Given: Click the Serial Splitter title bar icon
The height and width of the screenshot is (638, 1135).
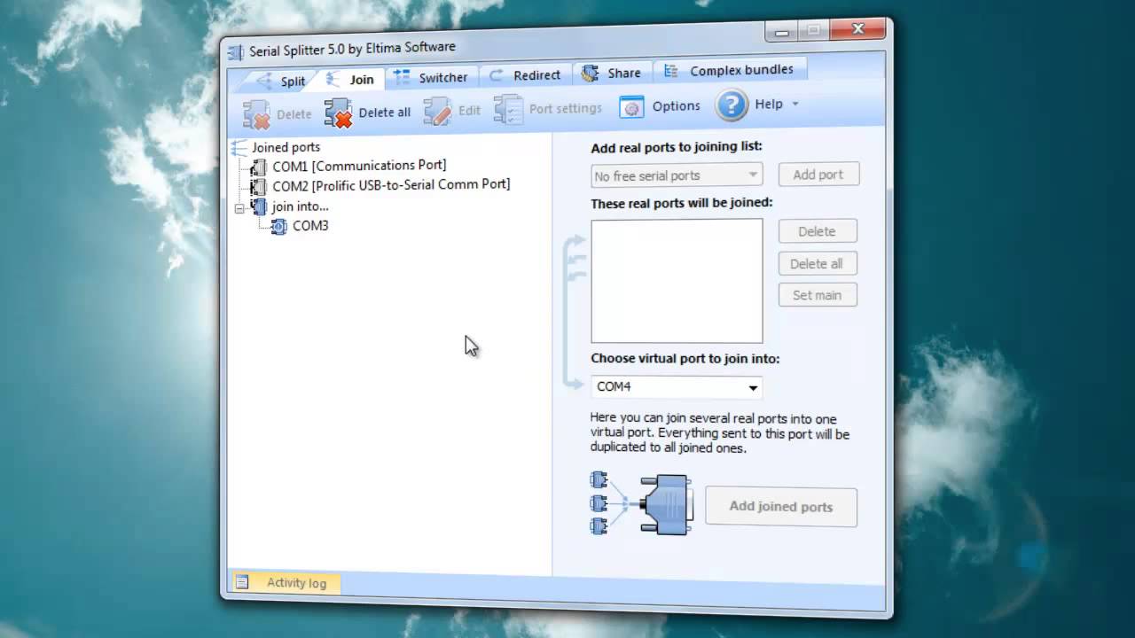Looking at the screenshot, I should click(236, 52).
